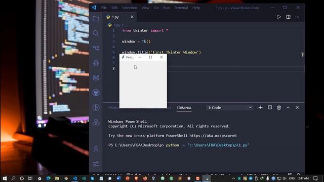
Task: Open the Manage settings icon
Action: point(96,164)
